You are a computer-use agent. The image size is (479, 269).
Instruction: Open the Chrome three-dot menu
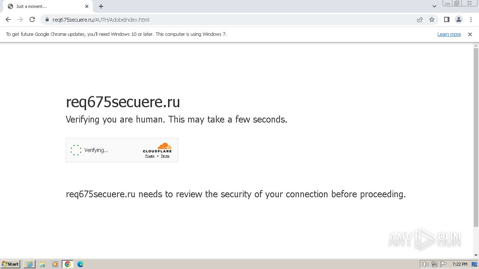471,20
